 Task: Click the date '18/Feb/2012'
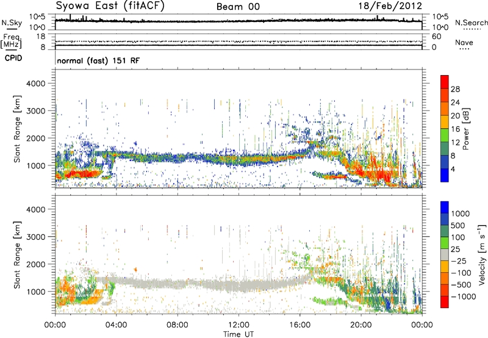coord(390,6)
